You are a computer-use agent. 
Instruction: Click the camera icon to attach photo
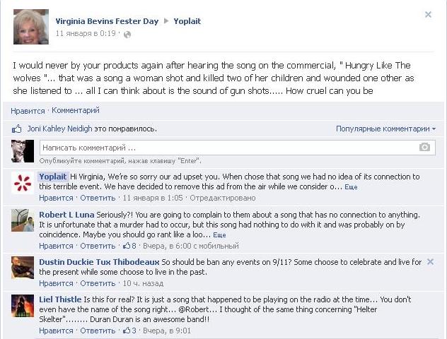424,148
